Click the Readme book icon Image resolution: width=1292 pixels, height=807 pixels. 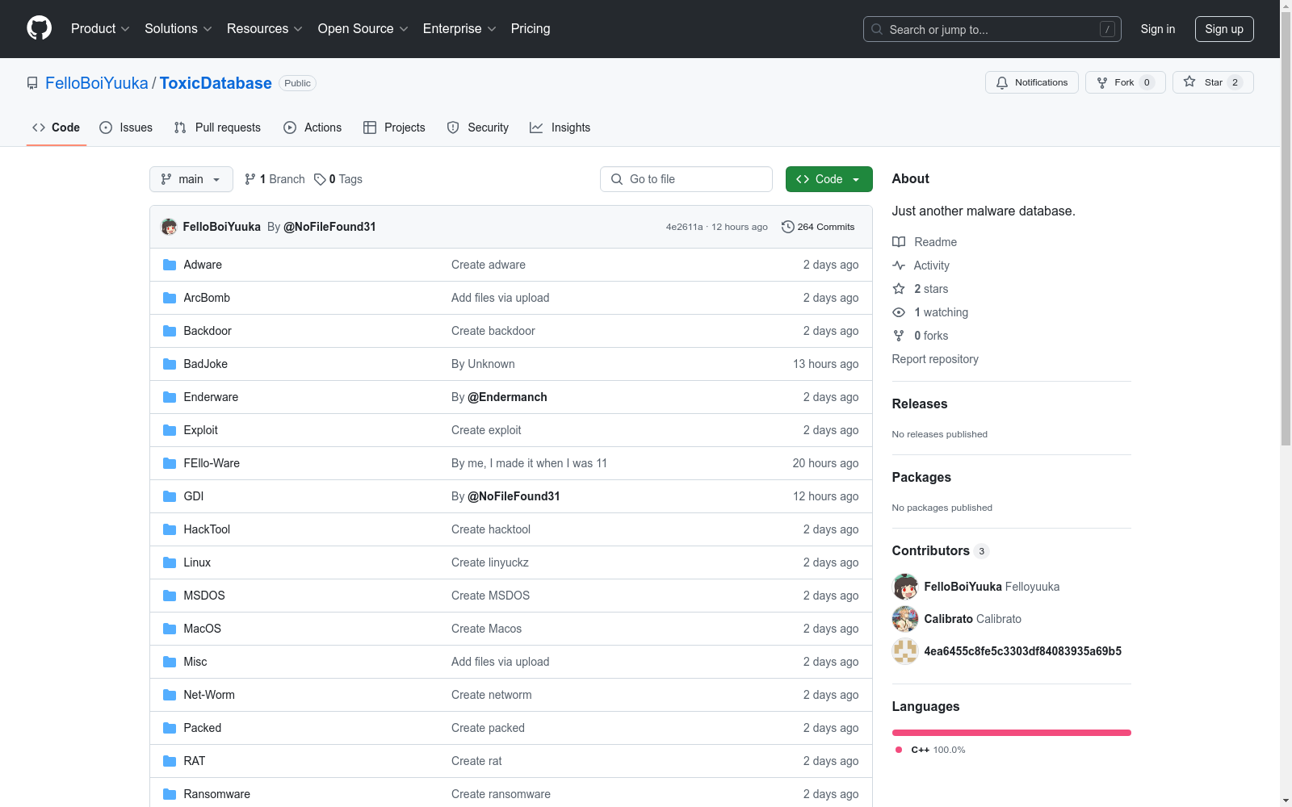click(899, 242)
